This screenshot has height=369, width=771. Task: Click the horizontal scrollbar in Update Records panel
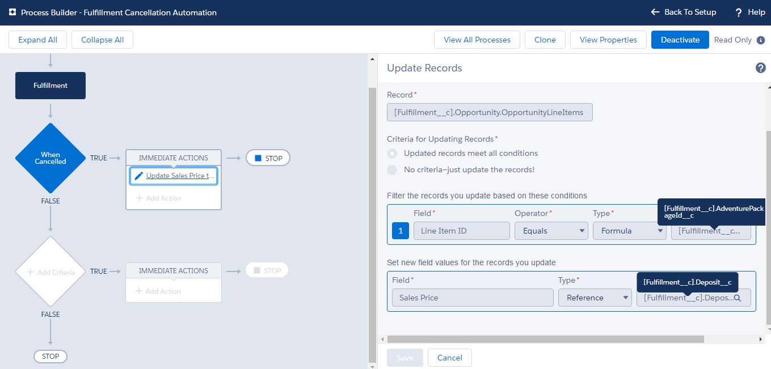[545, 339]
